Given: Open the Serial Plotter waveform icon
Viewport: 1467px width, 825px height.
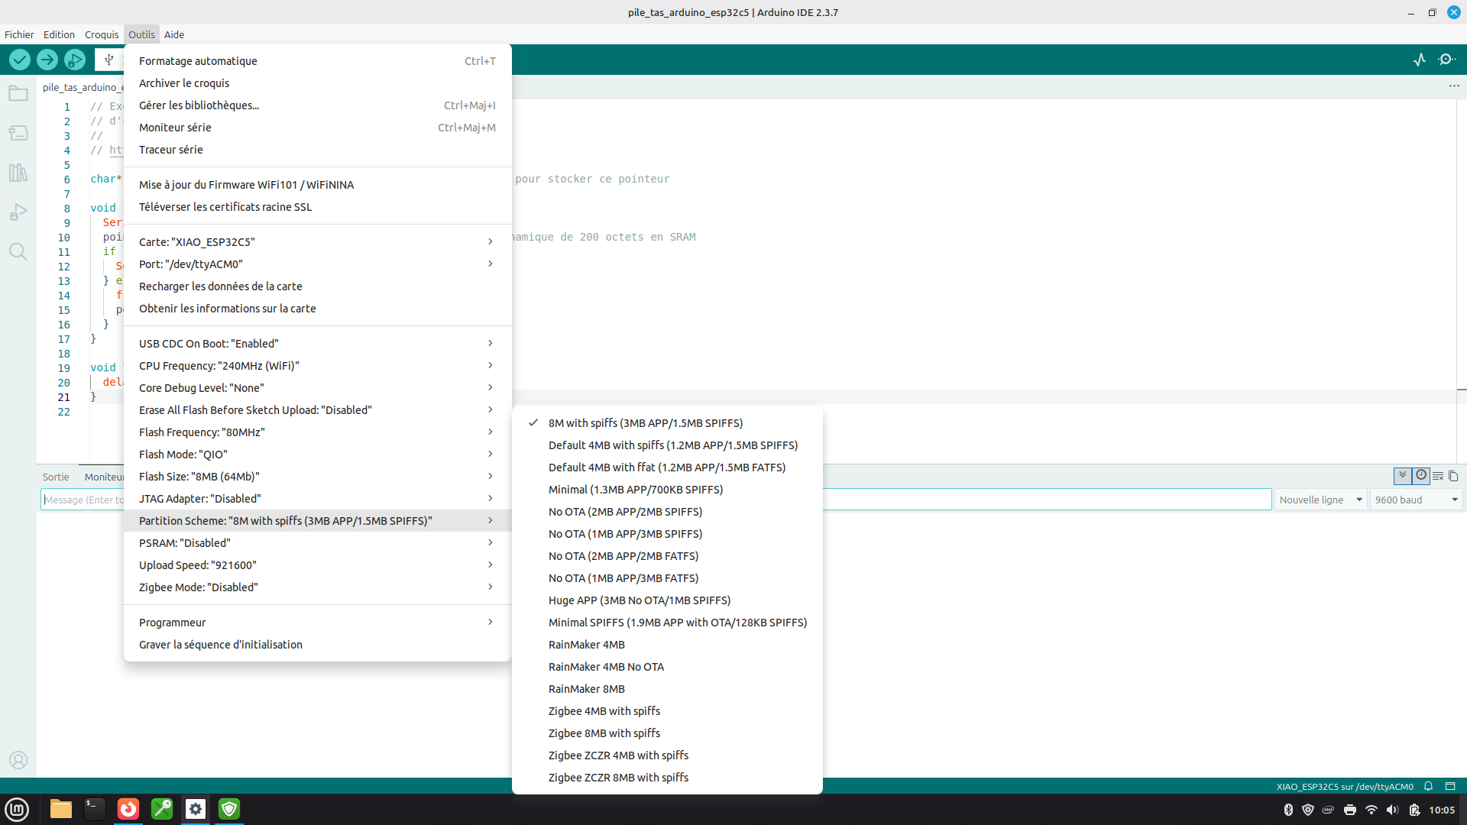Looking at the screenshot, I should point(1420,60).
